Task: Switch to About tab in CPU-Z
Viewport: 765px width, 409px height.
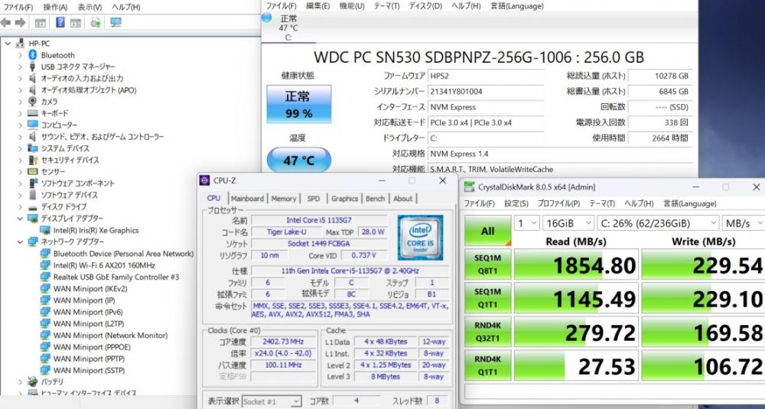Action: [403, 199]
